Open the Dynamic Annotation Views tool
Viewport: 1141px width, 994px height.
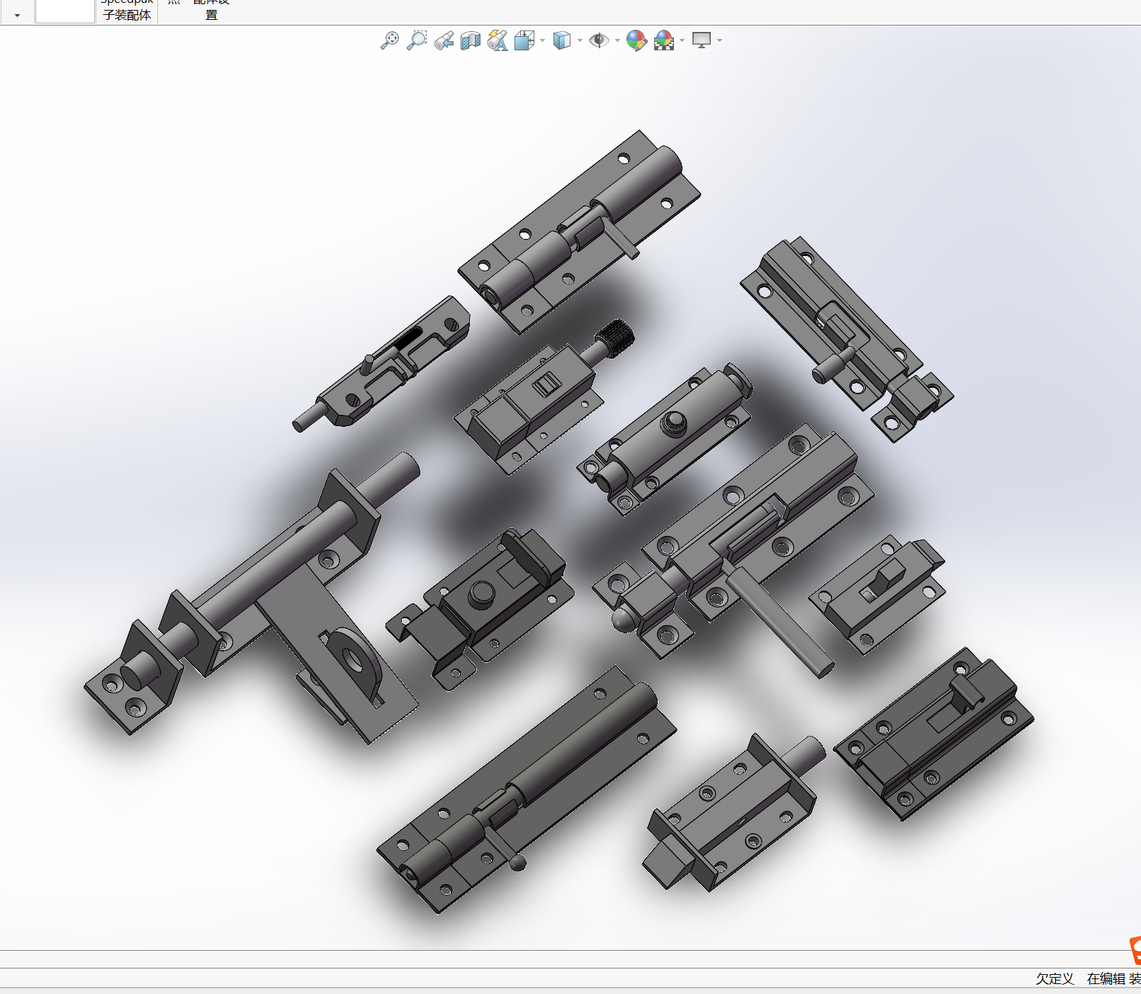click(x=498, y=41)
